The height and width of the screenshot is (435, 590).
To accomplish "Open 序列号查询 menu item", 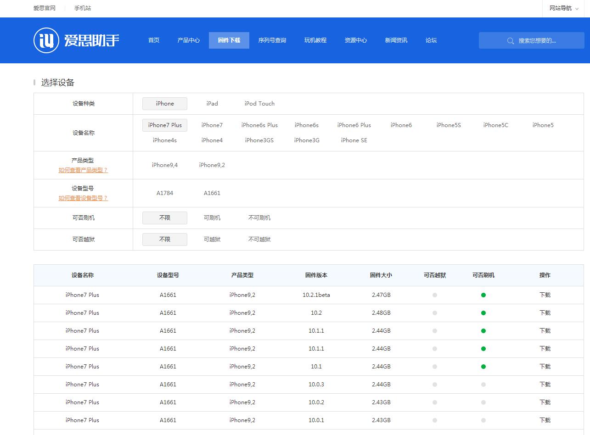I will (x=272, y=40).
